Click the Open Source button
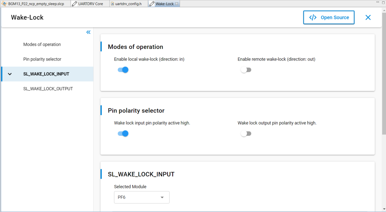Viewport: 386px width, 212px height. tap(329, 17)
